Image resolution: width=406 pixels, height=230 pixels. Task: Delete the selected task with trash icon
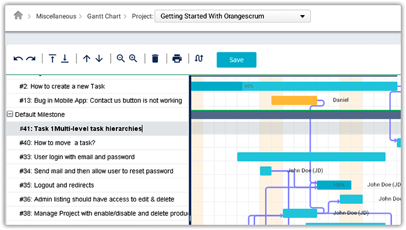pos(155,59)
